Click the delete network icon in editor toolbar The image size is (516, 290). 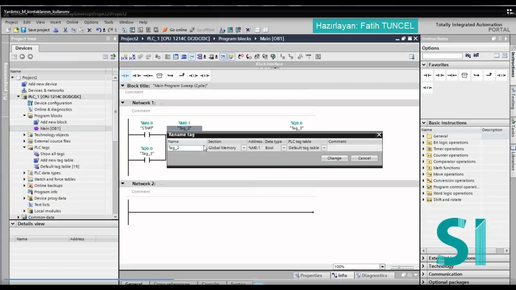point(132,57)
